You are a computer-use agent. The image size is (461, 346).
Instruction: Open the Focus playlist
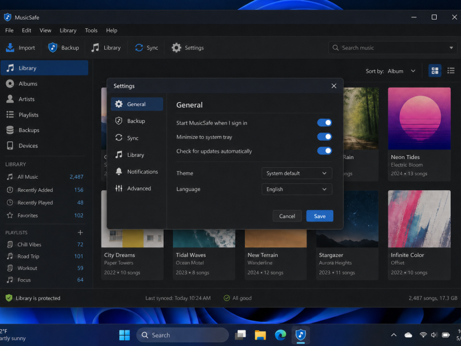(x=45, y=280)
